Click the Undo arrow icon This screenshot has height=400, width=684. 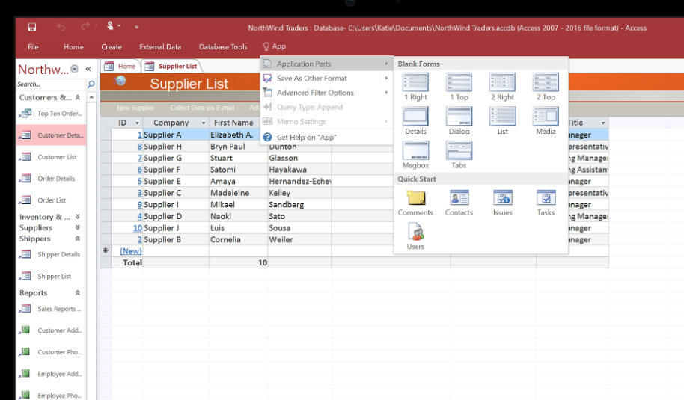[61, 27]
